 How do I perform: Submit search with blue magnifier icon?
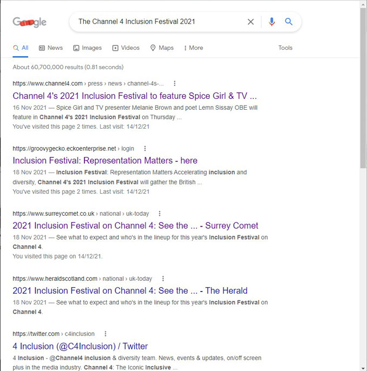[289, 22]
